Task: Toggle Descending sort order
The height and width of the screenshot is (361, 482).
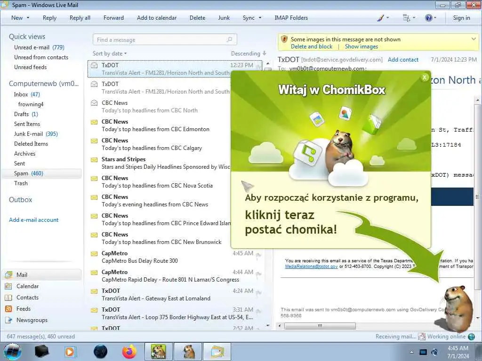Action: (249, 54)
